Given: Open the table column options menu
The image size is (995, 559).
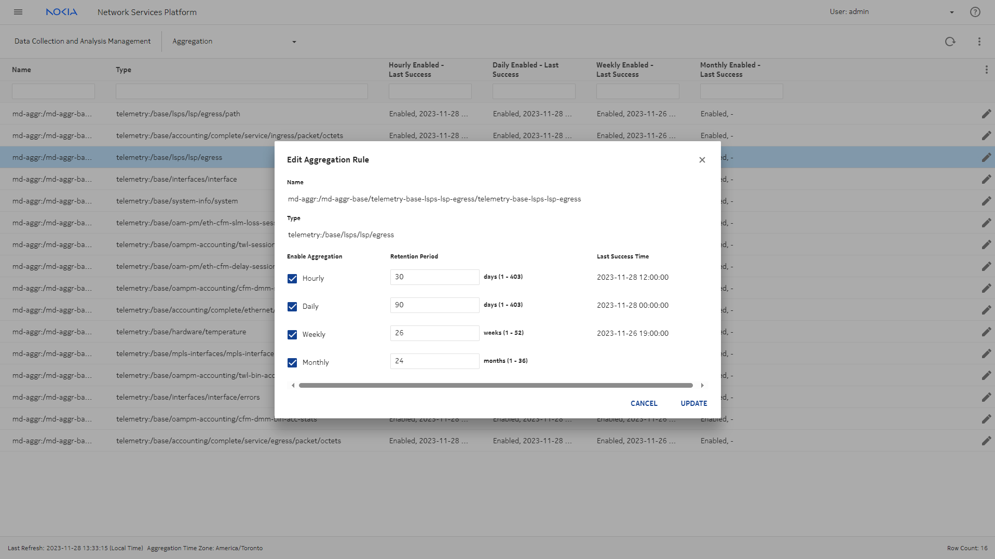Looking at the screenshot, I should tap(986, 70).
